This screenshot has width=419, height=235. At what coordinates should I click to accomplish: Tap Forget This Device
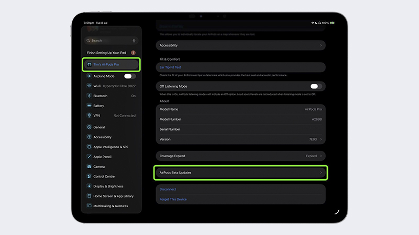click(173, 199)
